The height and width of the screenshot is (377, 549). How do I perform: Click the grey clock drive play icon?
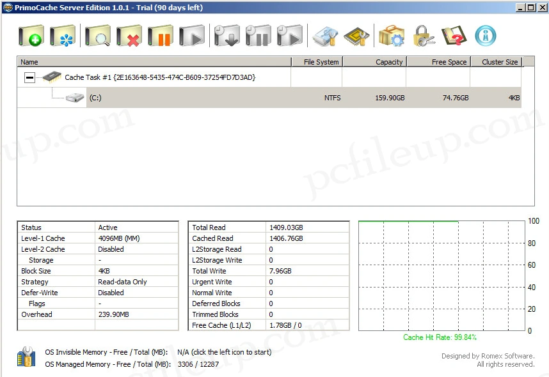pyautogui.click(x=290, y=36)
